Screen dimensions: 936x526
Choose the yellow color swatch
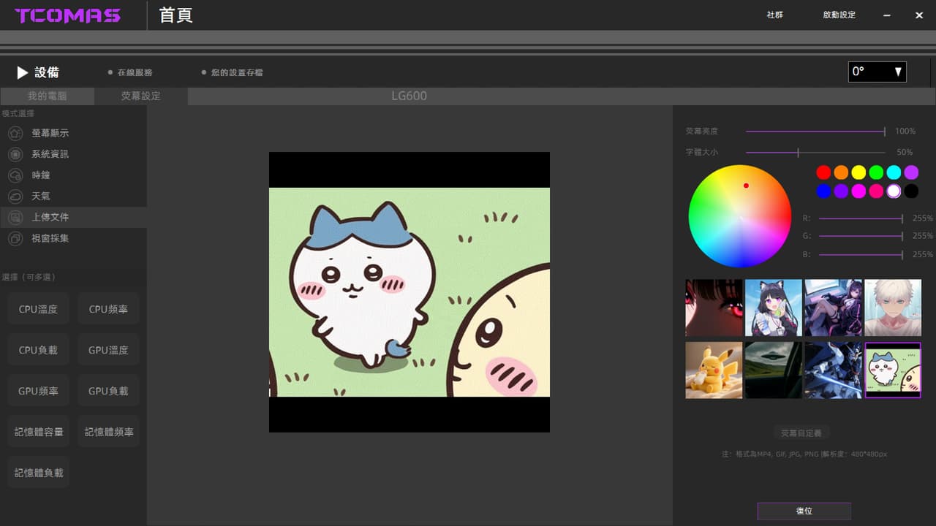pyautogui.click(x=858, y=172)
